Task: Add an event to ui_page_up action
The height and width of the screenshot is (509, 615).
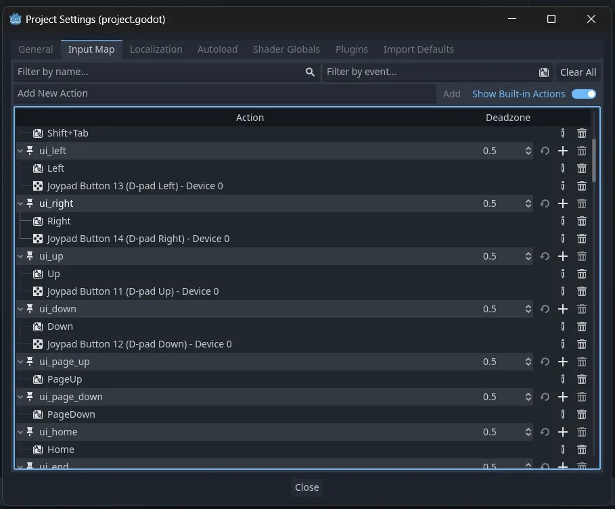Action: click(x=563, y=362)
